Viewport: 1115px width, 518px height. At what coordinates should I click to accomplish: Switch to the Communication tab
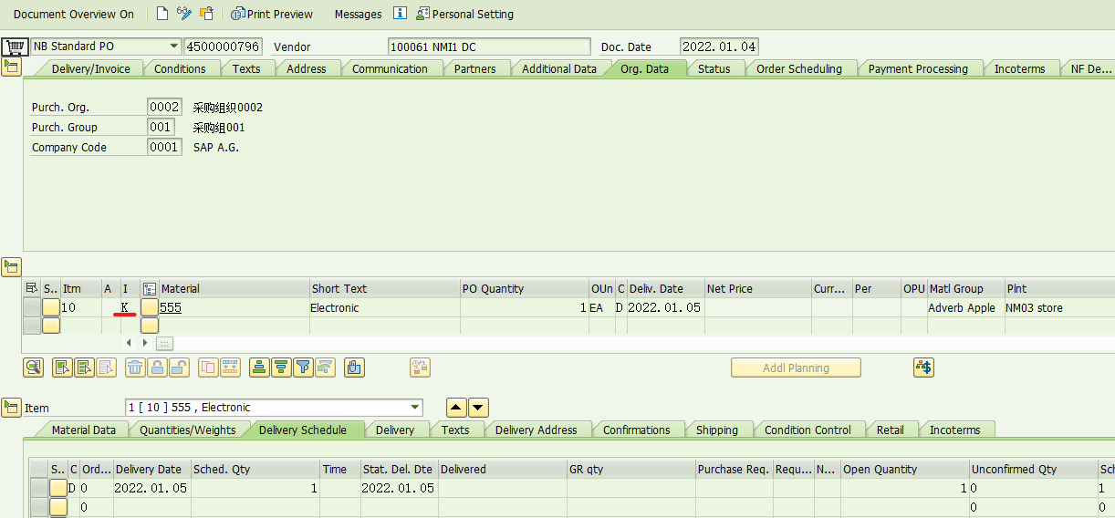coord(390,68)
